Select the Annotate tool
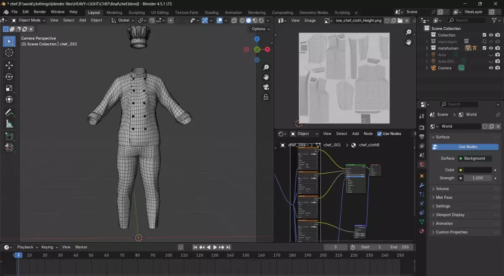The image size is (504, 276). 9,112
